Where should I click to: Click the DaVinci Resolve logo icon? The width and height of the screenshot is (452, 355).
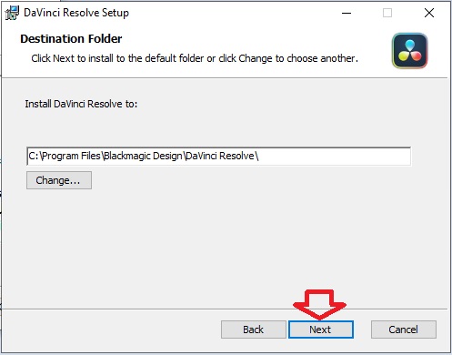(x=410, y=51)
